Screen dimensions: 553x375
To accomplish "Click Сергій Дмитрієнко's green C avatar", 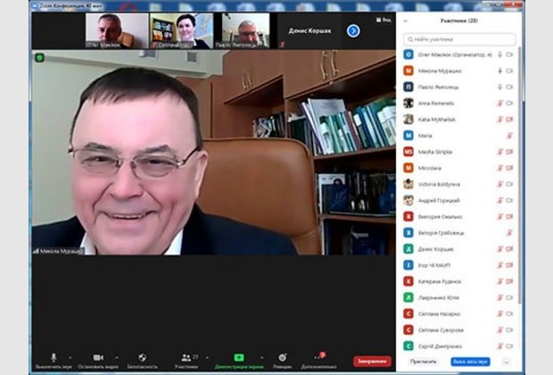I will point(409,346).
